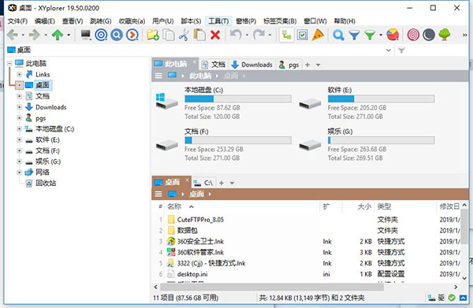The width and height of the screenshot is (473, 308).
Task: Click the pink spiral icon
Action: [x=413, y=35]
